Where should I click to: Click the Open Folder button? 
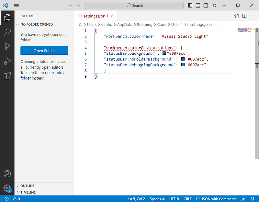coord(44,50)
